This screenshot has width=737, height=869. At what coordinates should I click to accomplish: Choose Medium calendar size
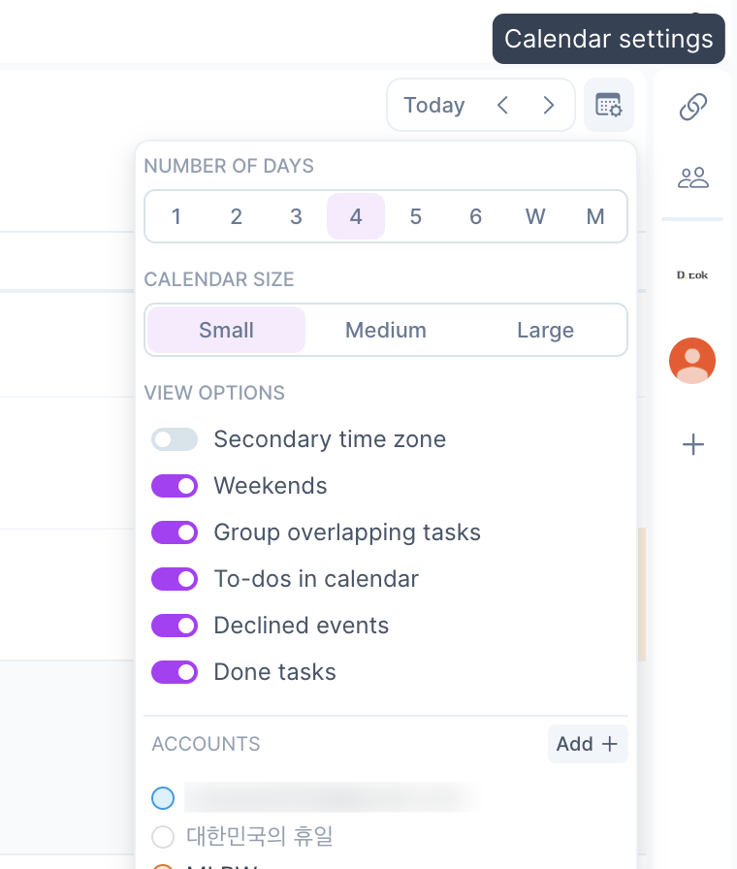tap(386, 330)
